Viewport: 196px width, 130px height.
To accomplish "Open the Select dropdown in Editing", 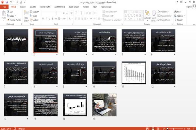I will tap(179, 20).
